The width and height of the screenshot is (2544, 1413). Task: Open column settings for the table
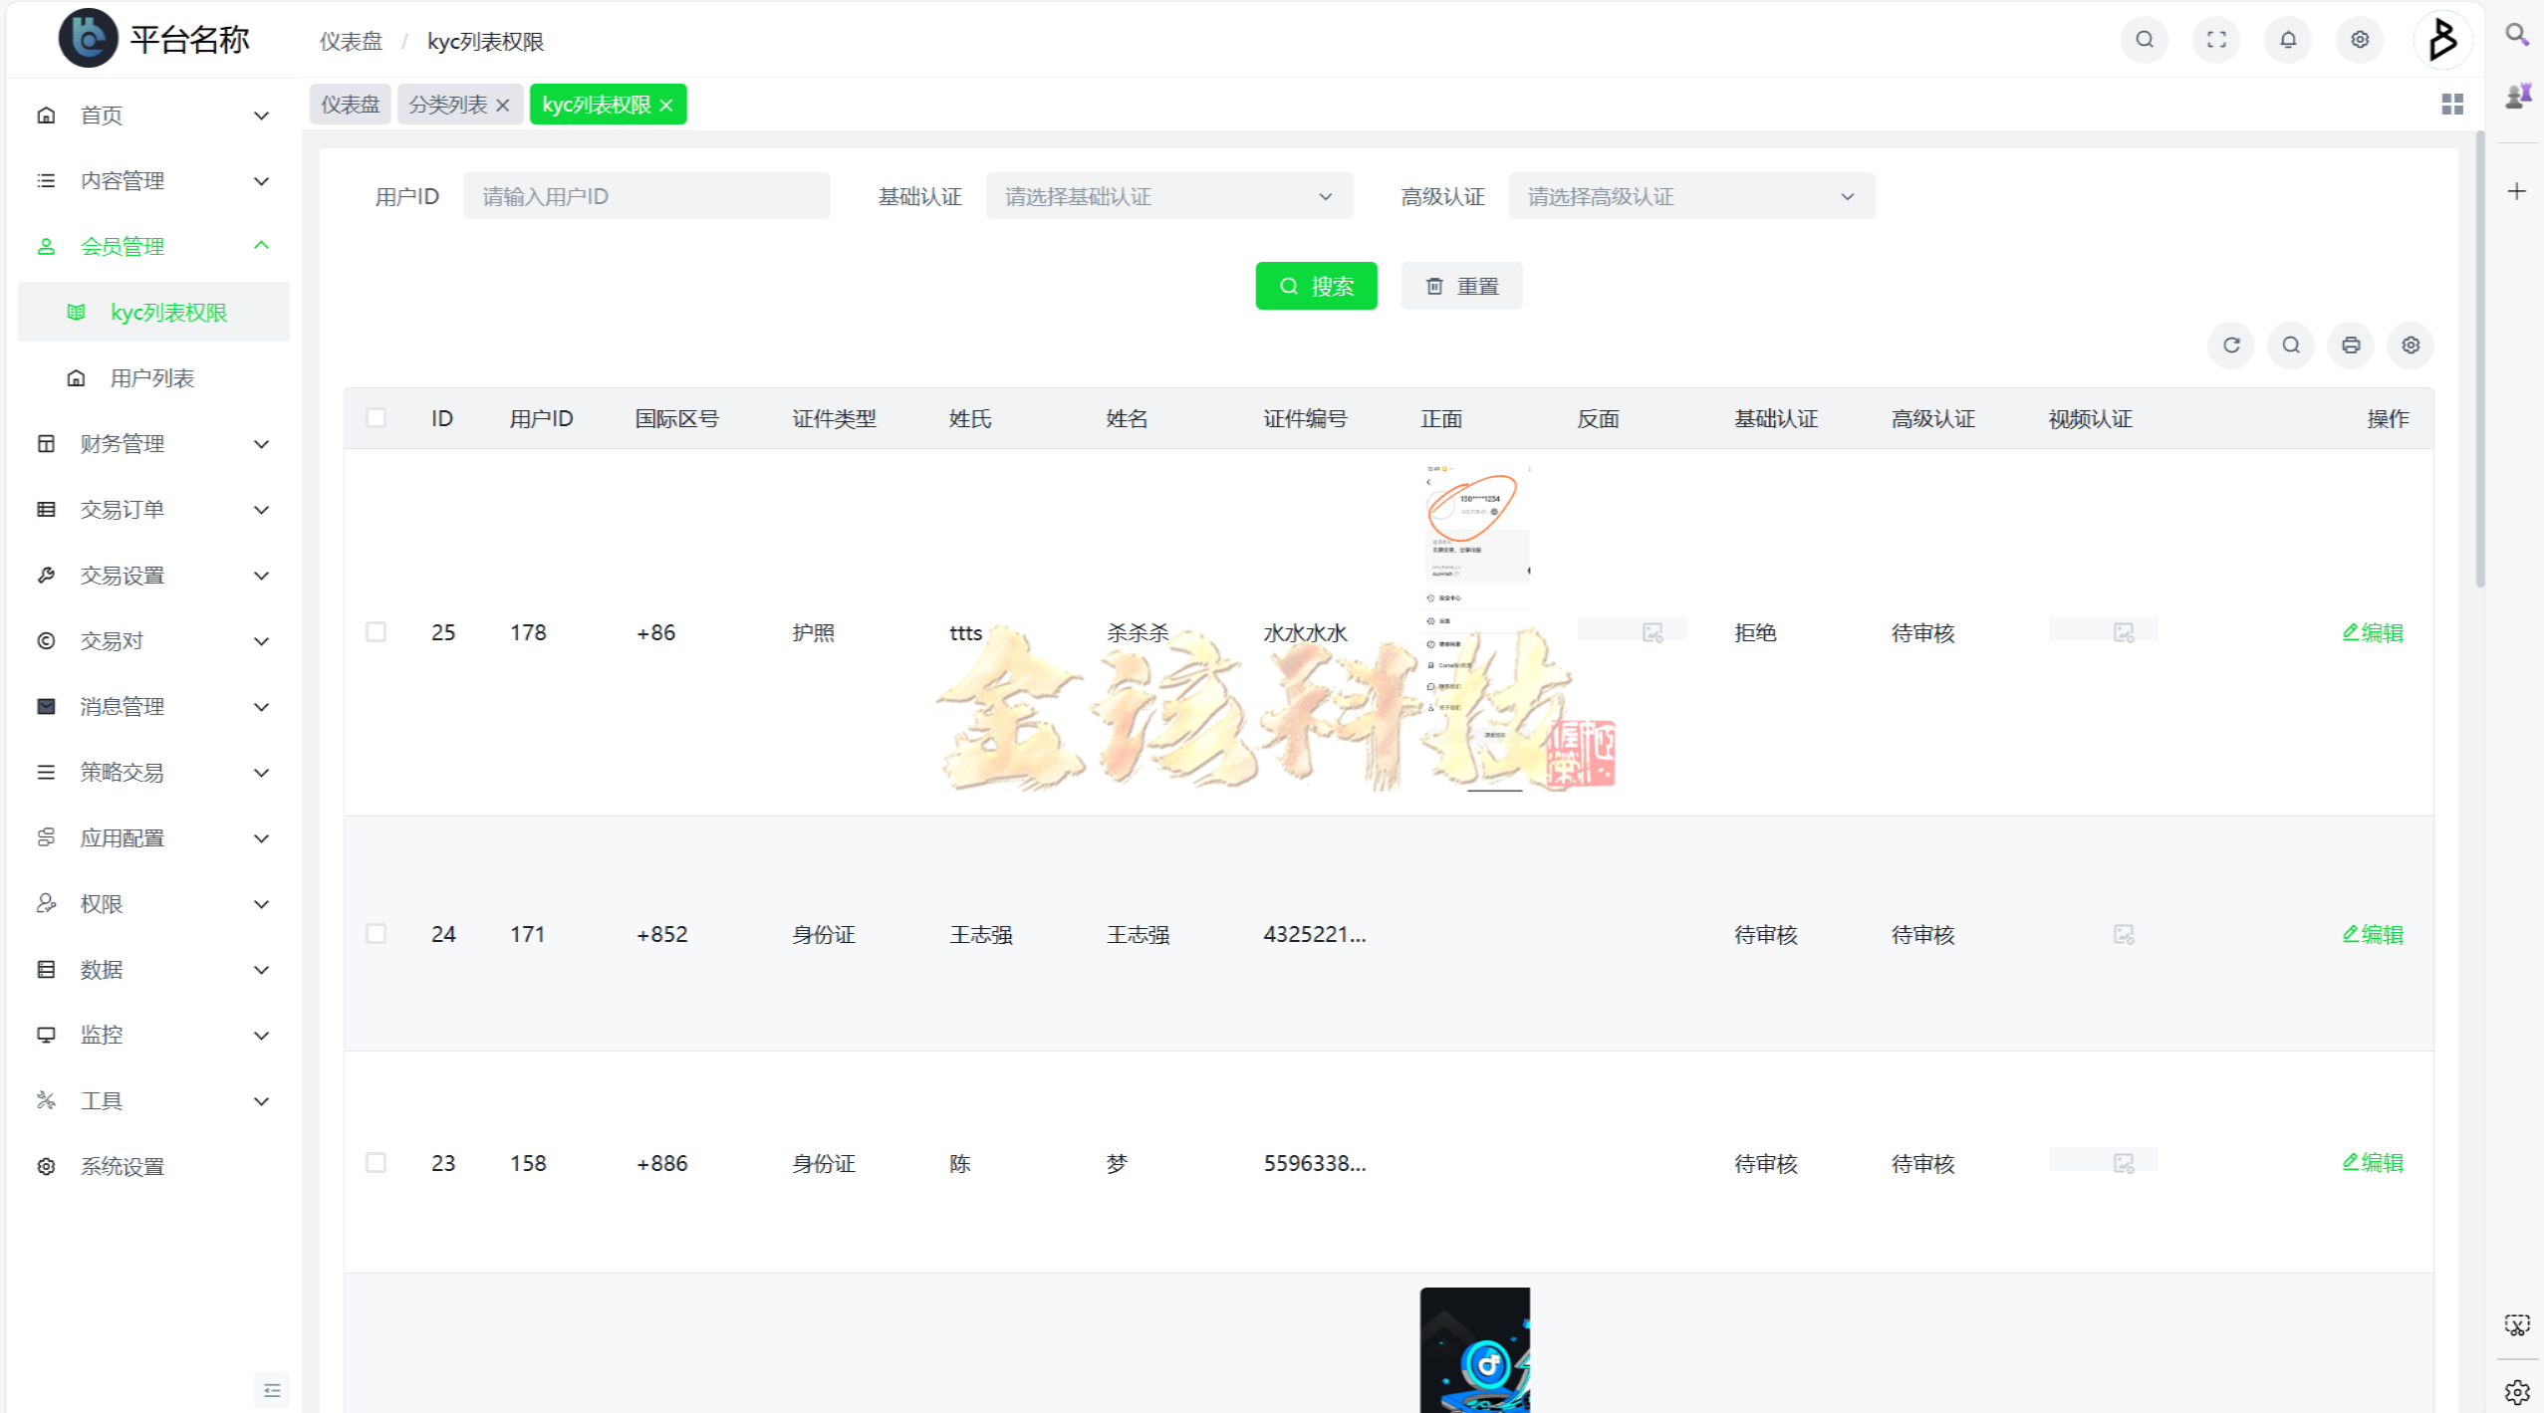pos(2411,346)
